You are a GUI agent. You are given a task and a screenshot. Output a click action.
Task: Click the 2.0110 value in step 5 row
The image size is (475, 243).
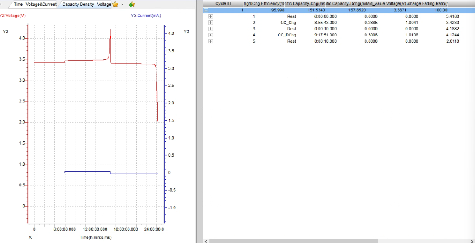[x=452, y=41]
